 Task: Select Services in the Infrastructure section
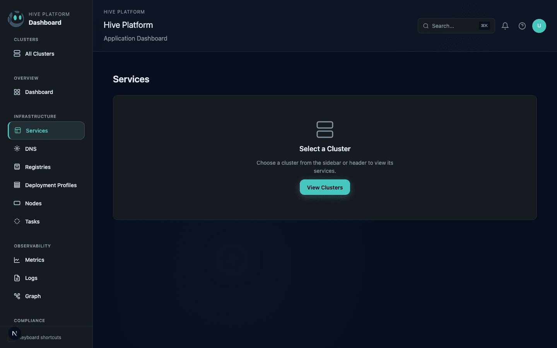(37, 131)
